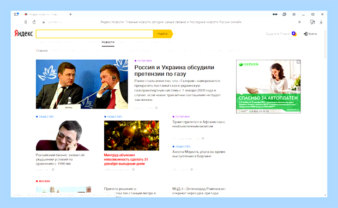Open article 'МЦД-3 Зеленоград-Раменское'

click(x=199, y=191)
